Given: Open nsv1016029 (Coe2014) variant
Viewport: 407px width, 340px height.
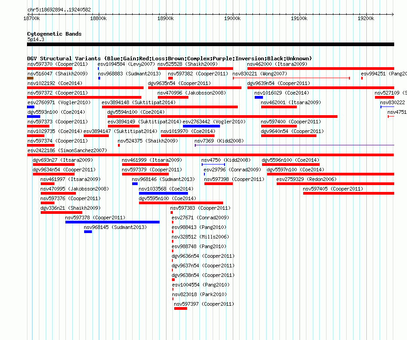Looking at the screenshot, I should [x=282, y=93].
